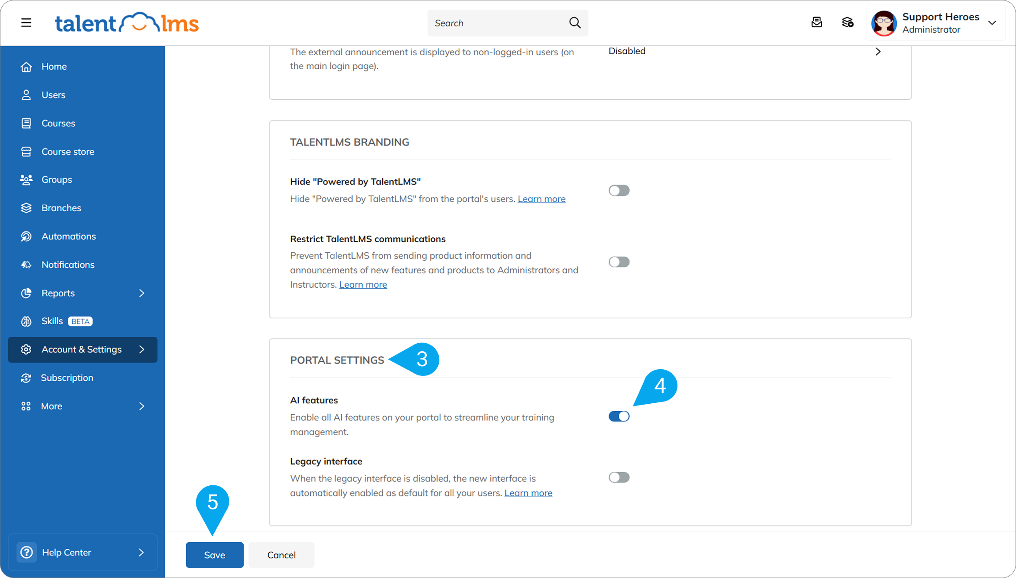Click the Skills BETA badge
The image size is (1016, 578).
tap(80, 322)
